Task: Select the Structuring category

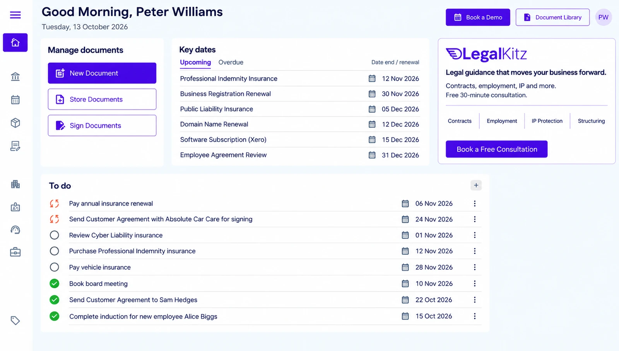Action: [591, 121]
